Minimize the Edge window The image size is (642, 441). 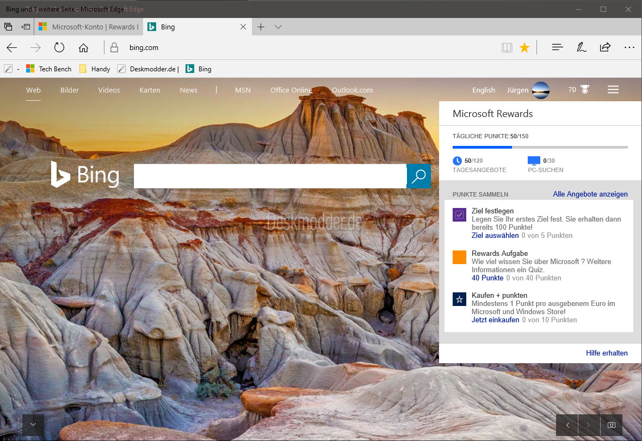[x=579, y=9]
